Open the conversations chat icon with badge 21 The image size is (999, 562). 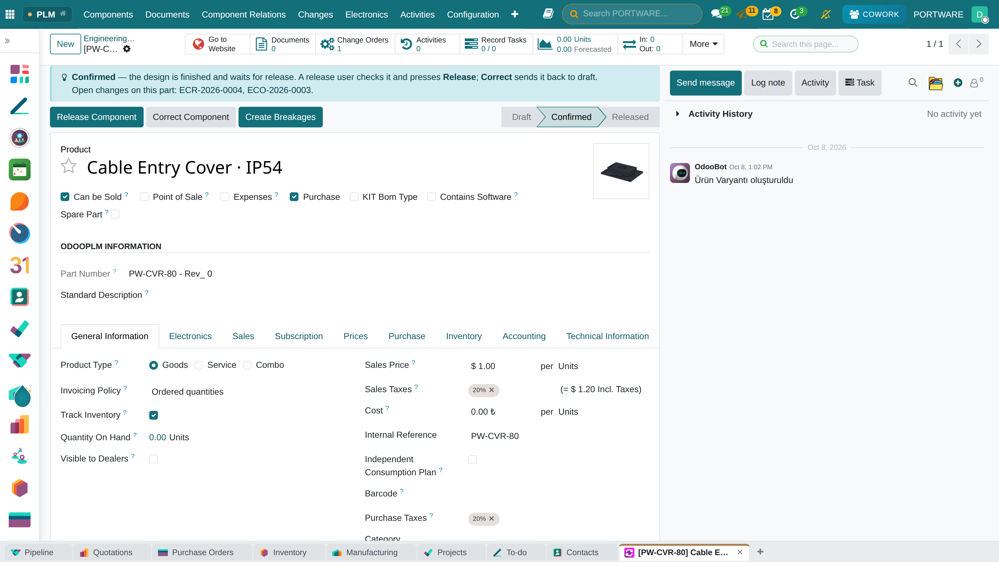[717, 14]
